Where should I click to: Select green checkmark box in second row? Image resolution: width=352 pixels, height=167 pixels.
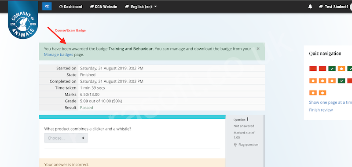pos(341,81)
